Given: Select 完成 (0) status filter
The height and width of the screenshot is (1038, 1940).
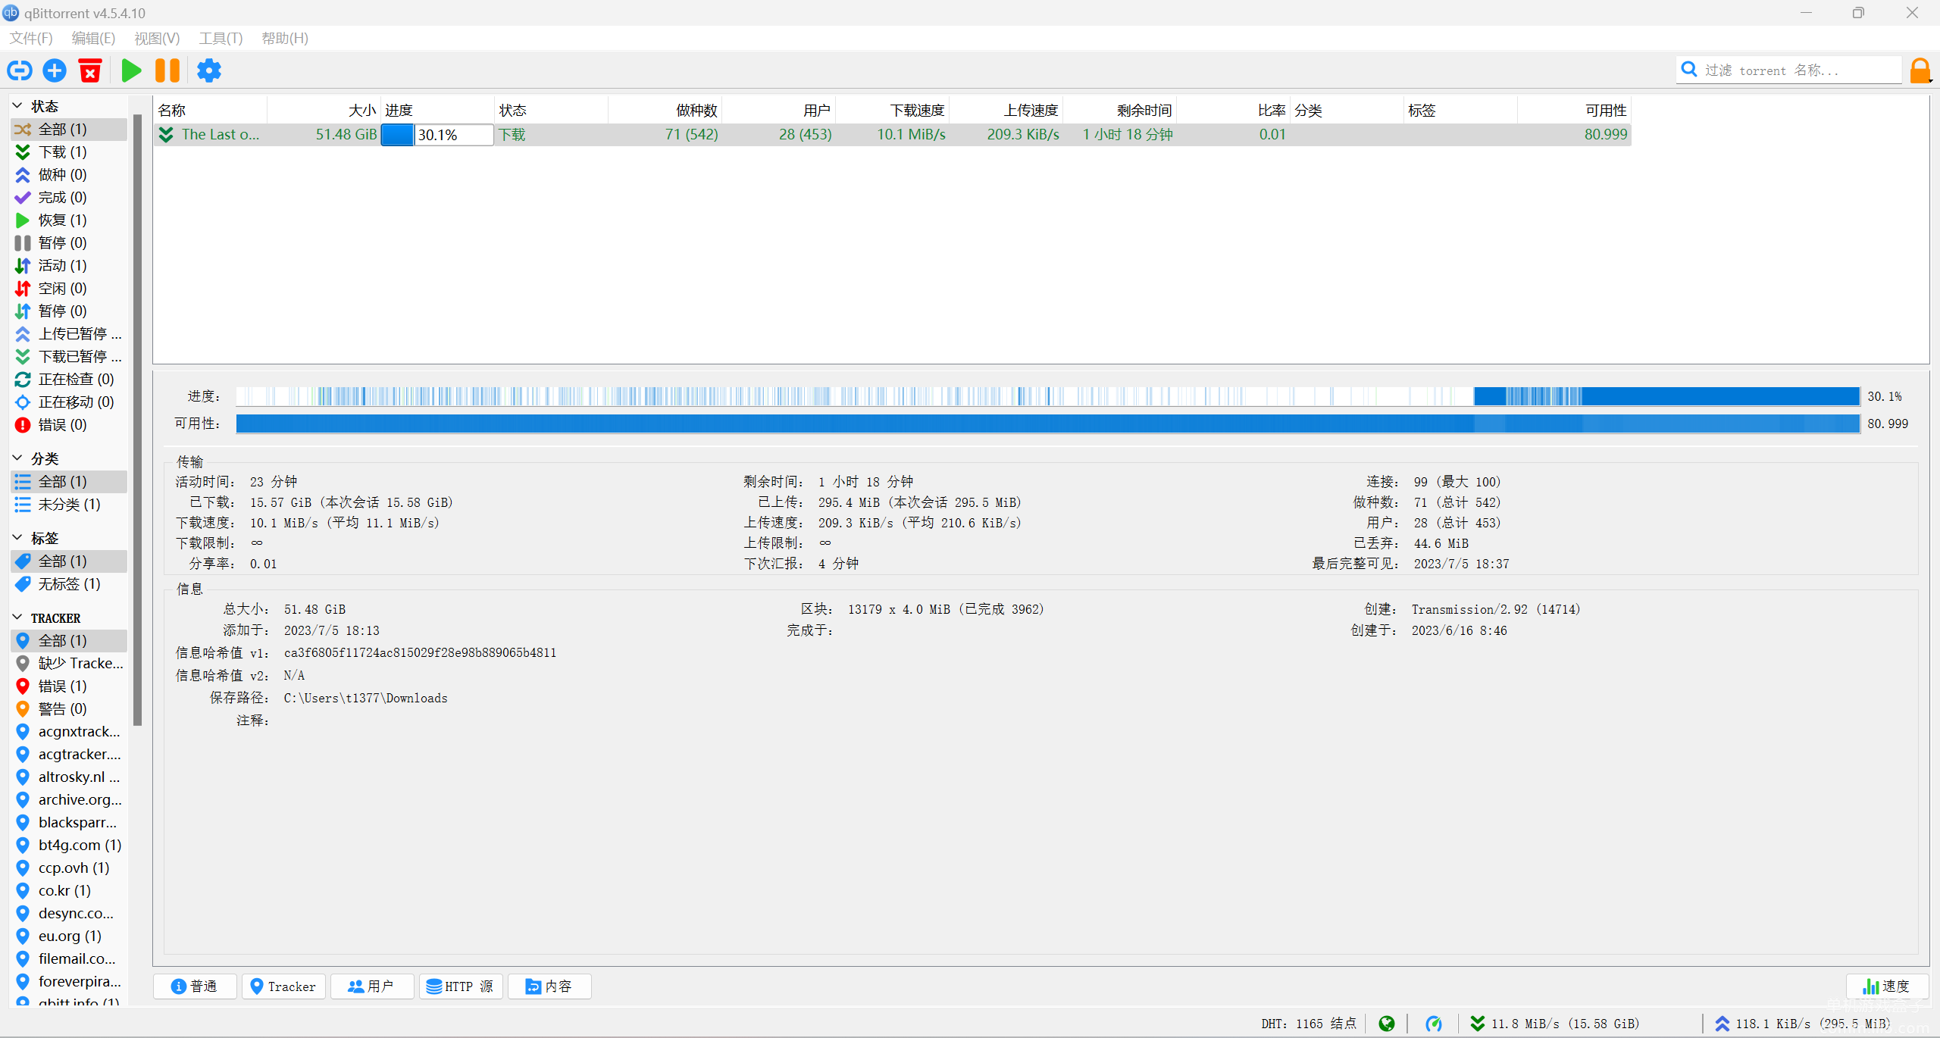Looking at the screenshot, I should [69, 197].
